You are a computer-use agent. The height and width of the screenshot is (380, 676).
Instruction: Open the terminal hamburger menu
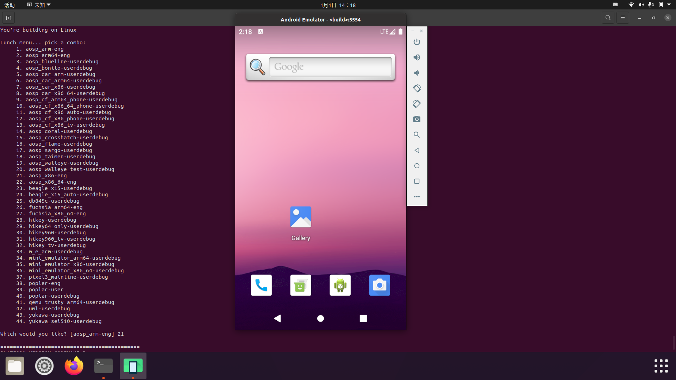click(x=623, y=18)
